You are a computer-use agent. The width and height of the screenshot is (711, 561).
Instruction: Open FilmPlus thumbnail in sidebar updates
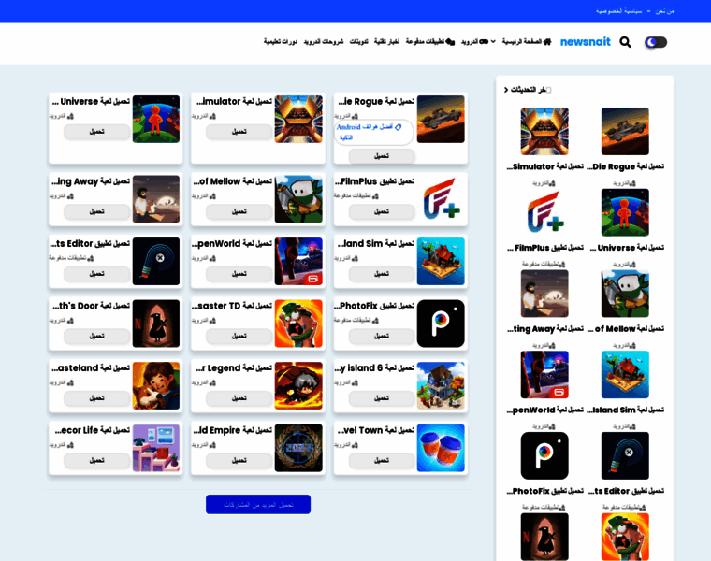544,212
